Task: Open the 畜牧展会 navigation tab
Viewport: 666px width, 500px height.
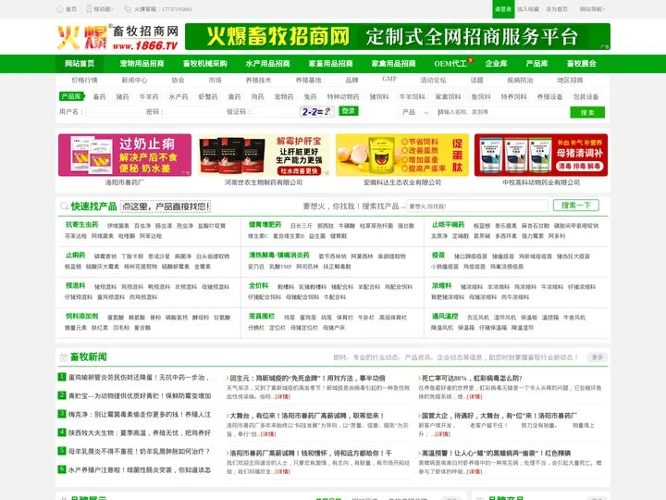Action: (x=581, y=64)
